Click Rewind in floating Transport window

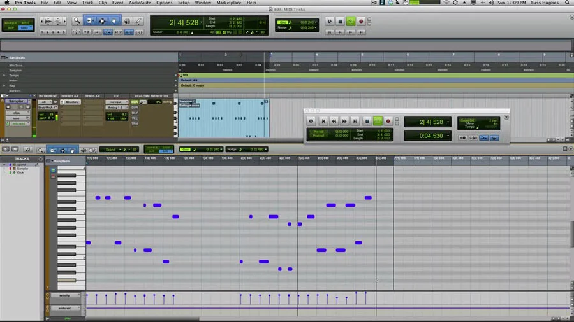(334, 121)
